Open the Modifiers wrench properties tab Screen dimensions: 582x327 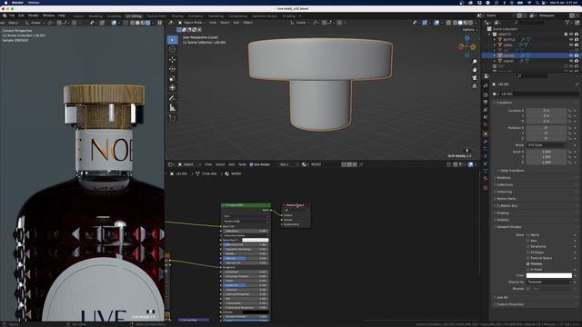point(486,142)
